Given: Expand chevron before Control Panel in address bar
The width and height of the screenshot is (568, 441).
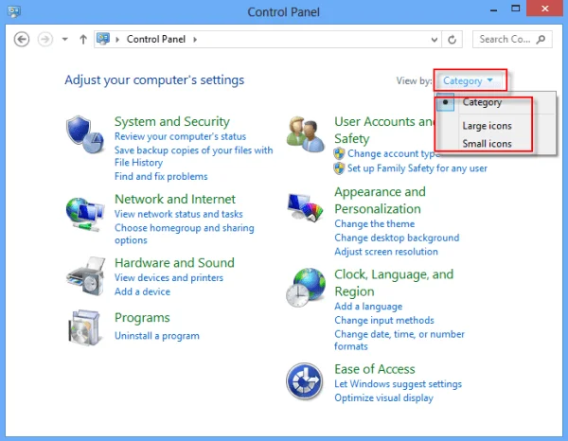Looking at the screenshot, I should click(x=117, y=39).
